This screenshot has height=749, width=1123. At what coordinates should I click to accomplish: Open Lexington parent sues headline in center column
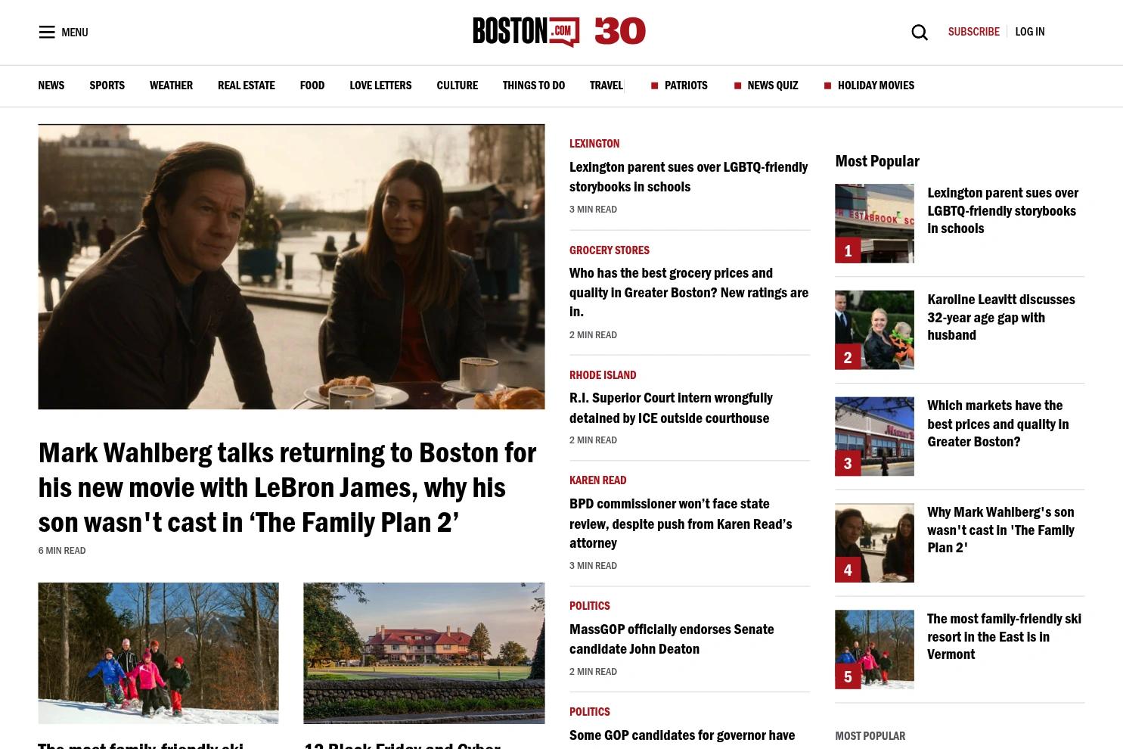click(x=688, y=176)
